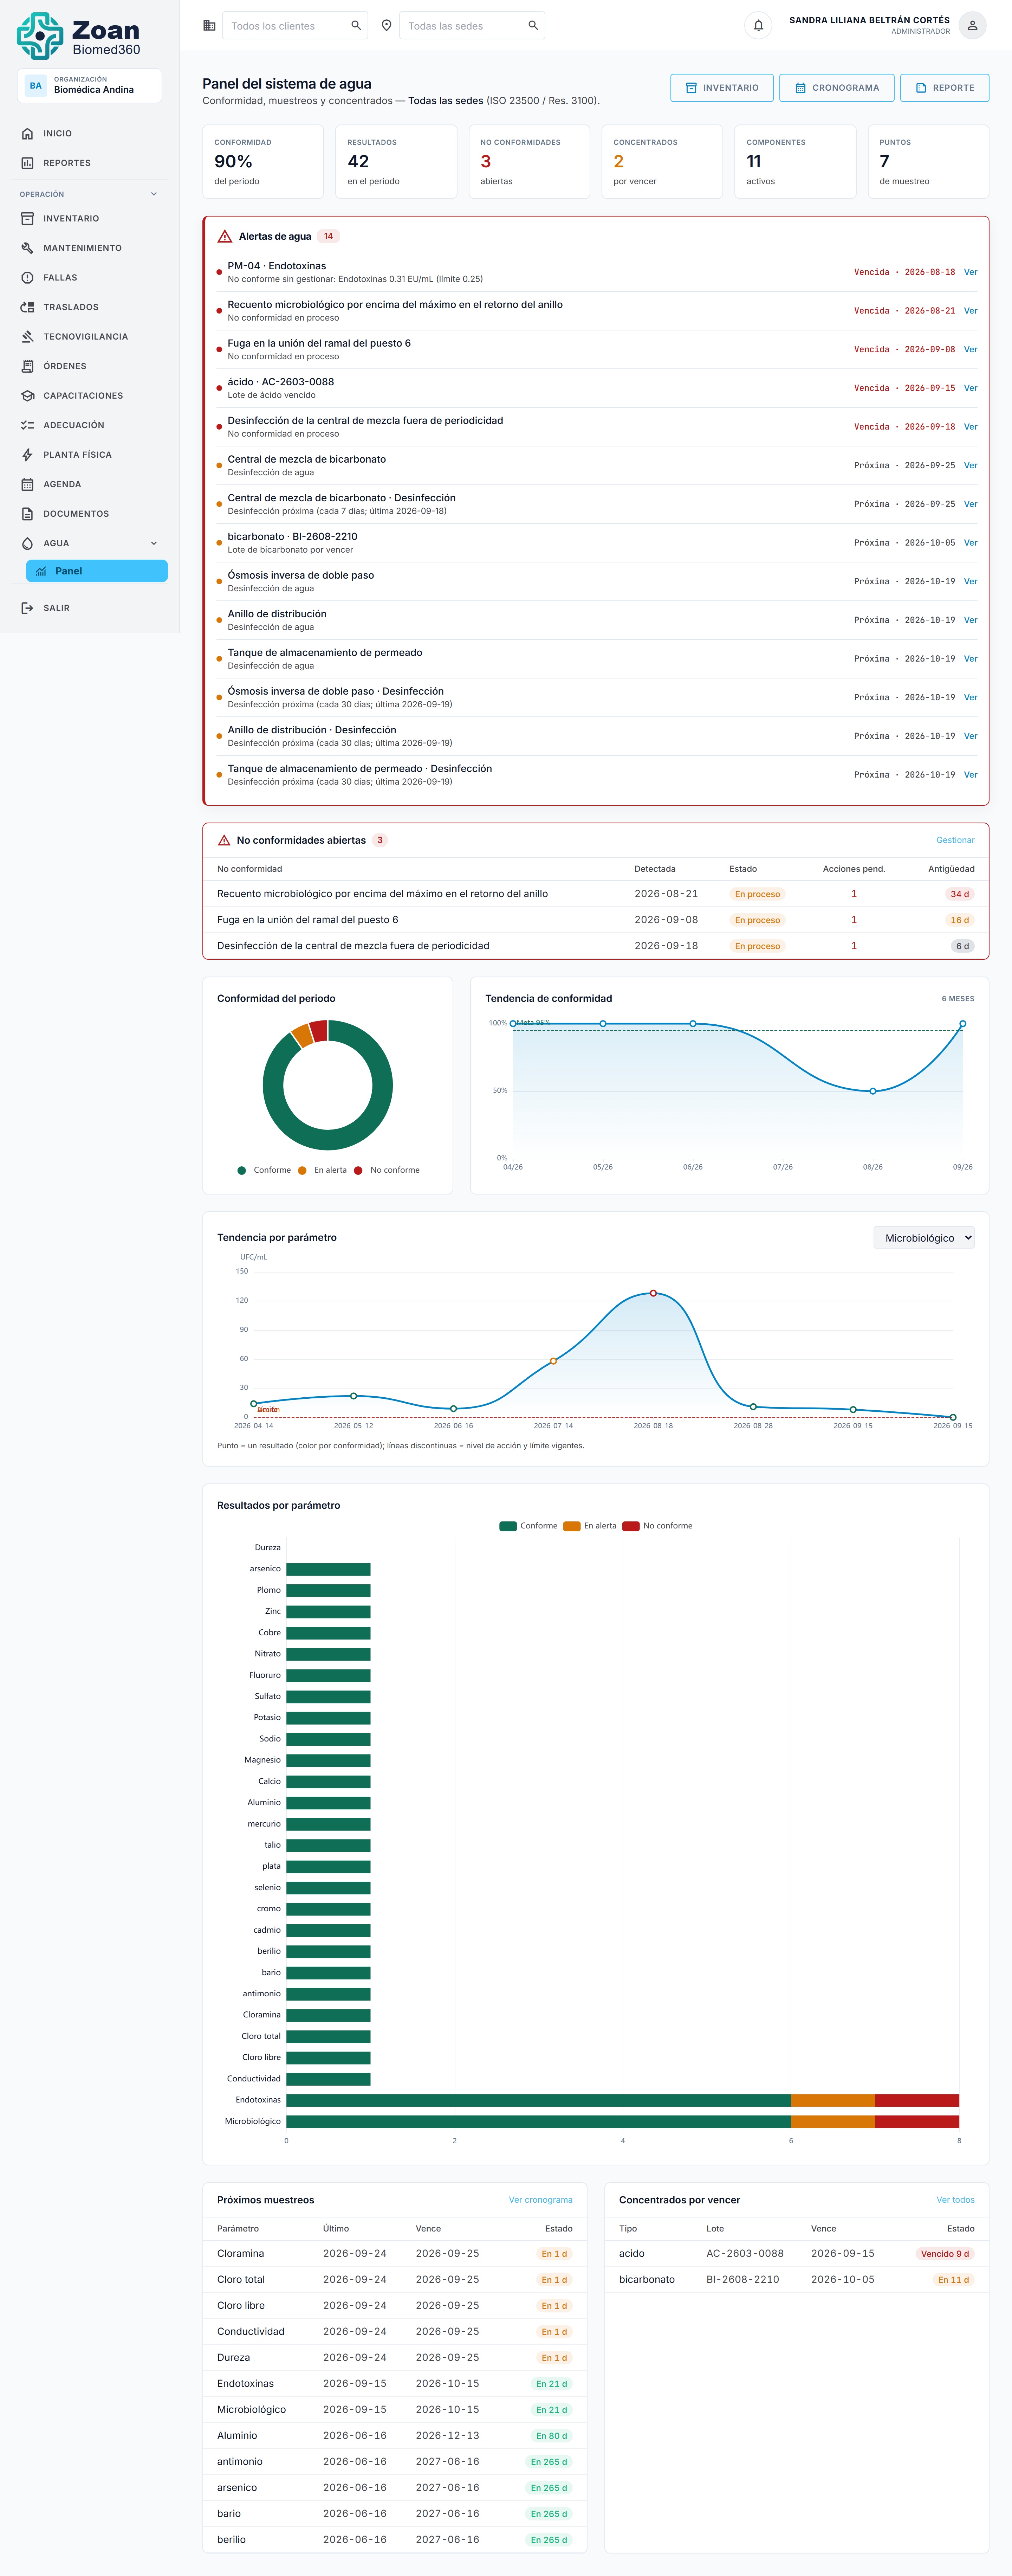Viewport: 1012px width, 2576px height.
Task: Toggle No conforme in donut legend
Action: point(387,1170)
